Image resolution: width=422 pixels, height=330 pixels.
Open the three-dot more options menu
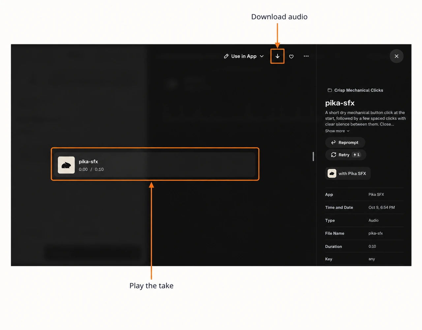pos(306,56)
